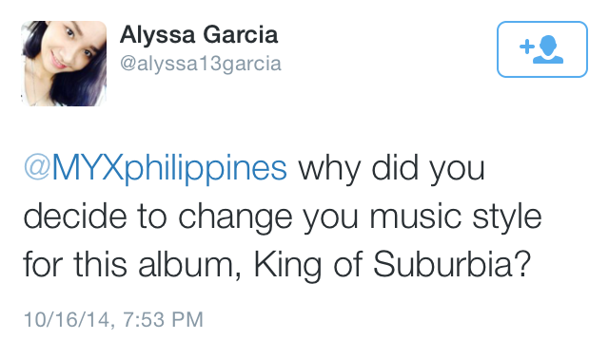The image size is (609, 359).
Task: Open the Alyssa Garcia display name
Action: pyautogui.click(x=199, y=35)
